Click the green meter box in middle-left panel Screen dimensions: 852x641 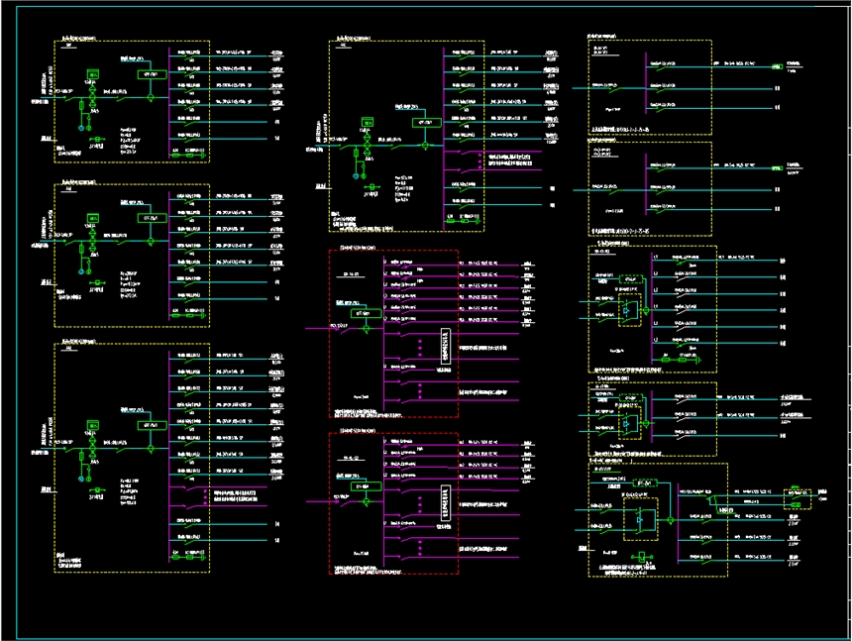(x=92, y=218)
